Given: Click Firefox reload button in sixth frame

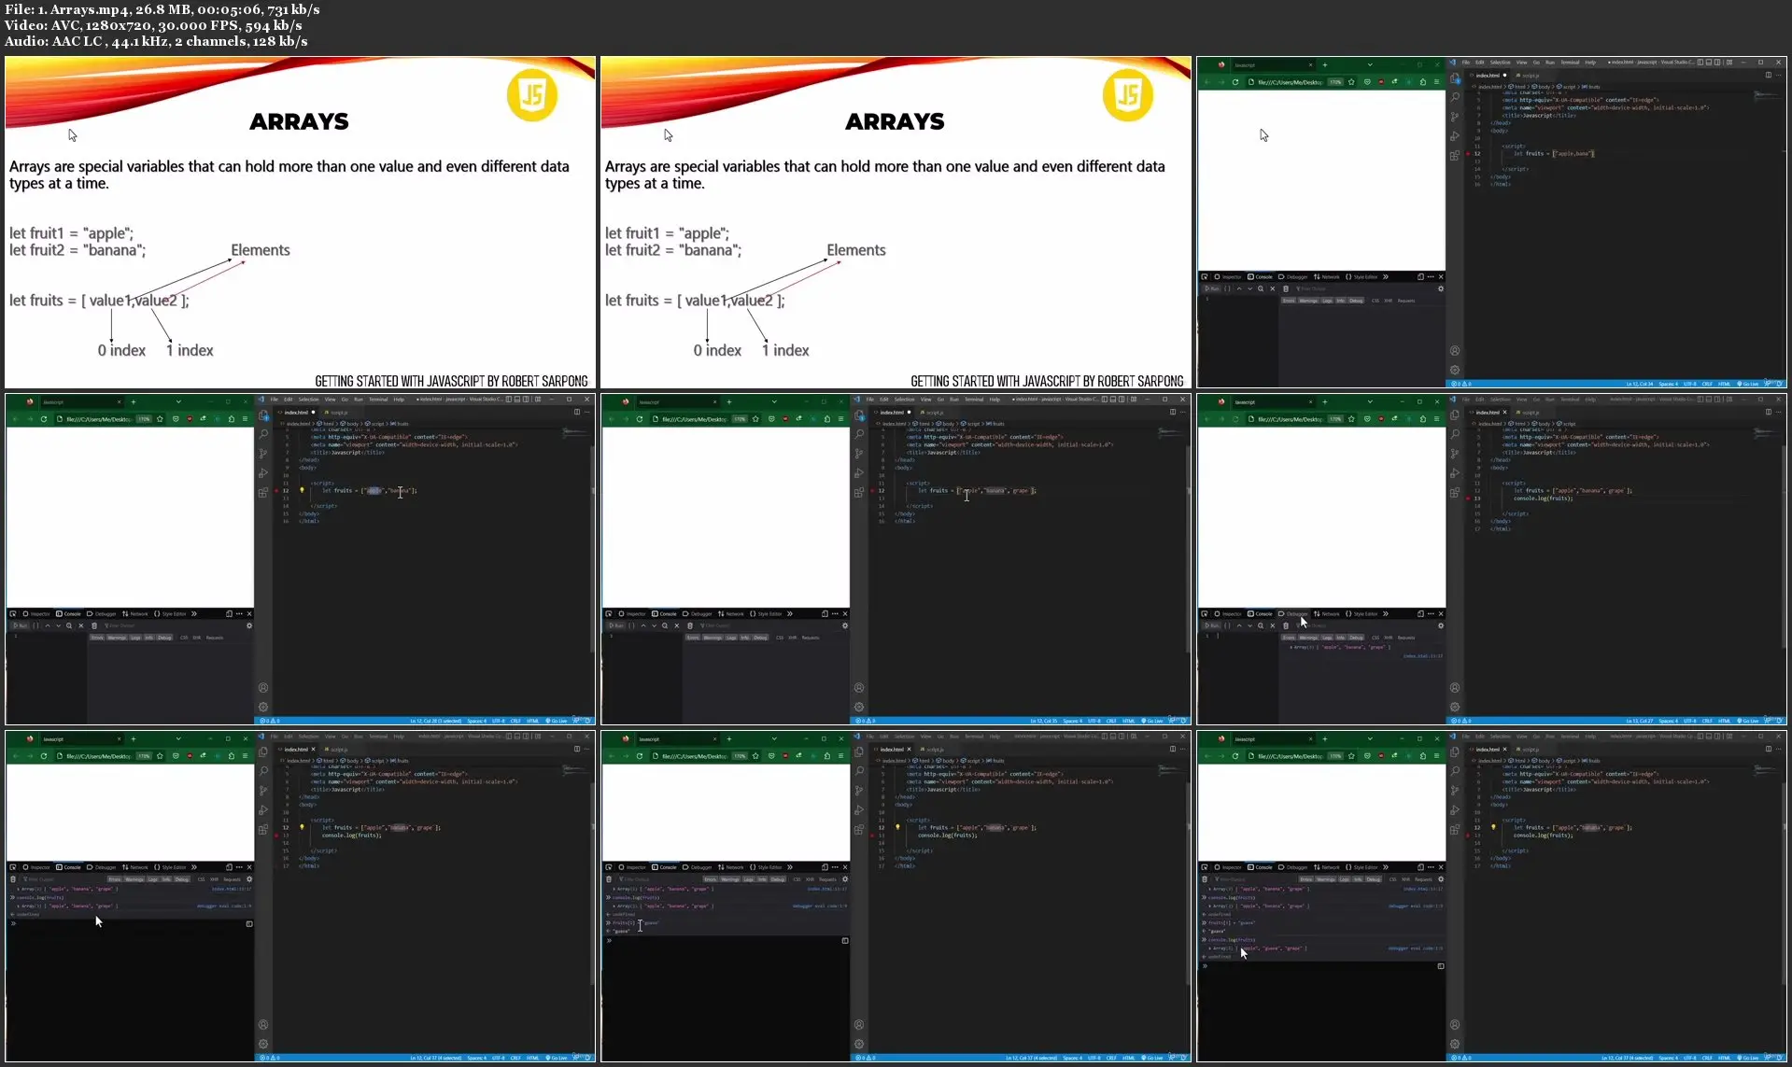Looking at the screenshot, I should 1235,419.
